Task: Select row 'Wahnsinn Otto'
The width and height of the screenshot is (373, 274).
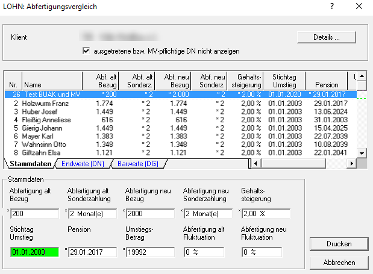Action: click(181, 145)
